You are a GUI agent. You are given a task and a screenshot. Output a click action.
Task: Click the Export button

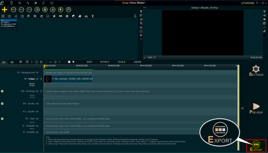[256, 146]
